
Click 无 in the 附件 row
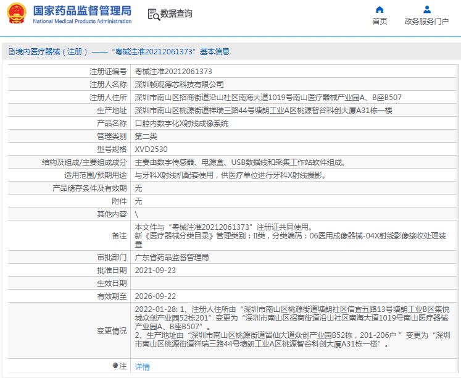[138, 201]
